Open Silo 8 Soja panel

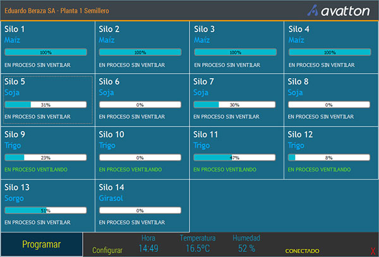point(331,101)
